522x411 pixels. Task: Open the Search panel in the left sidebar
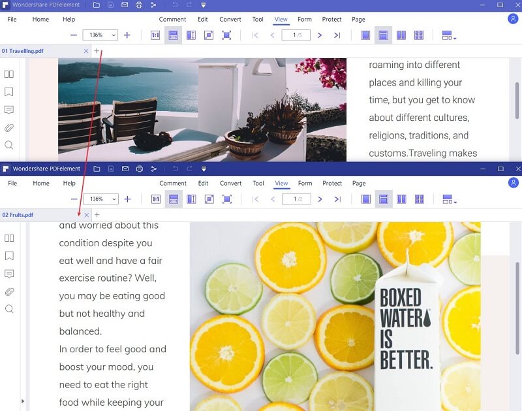(x=9, y=145)
